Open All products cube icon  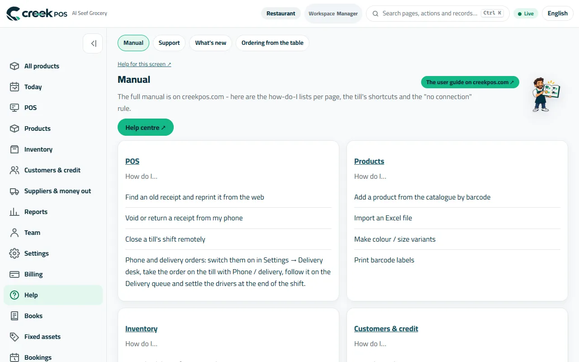point(14,66)
